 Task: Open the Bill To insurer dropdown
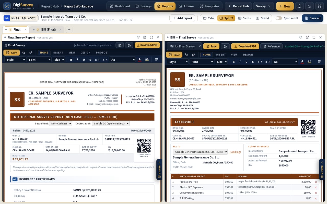(200, 152)
